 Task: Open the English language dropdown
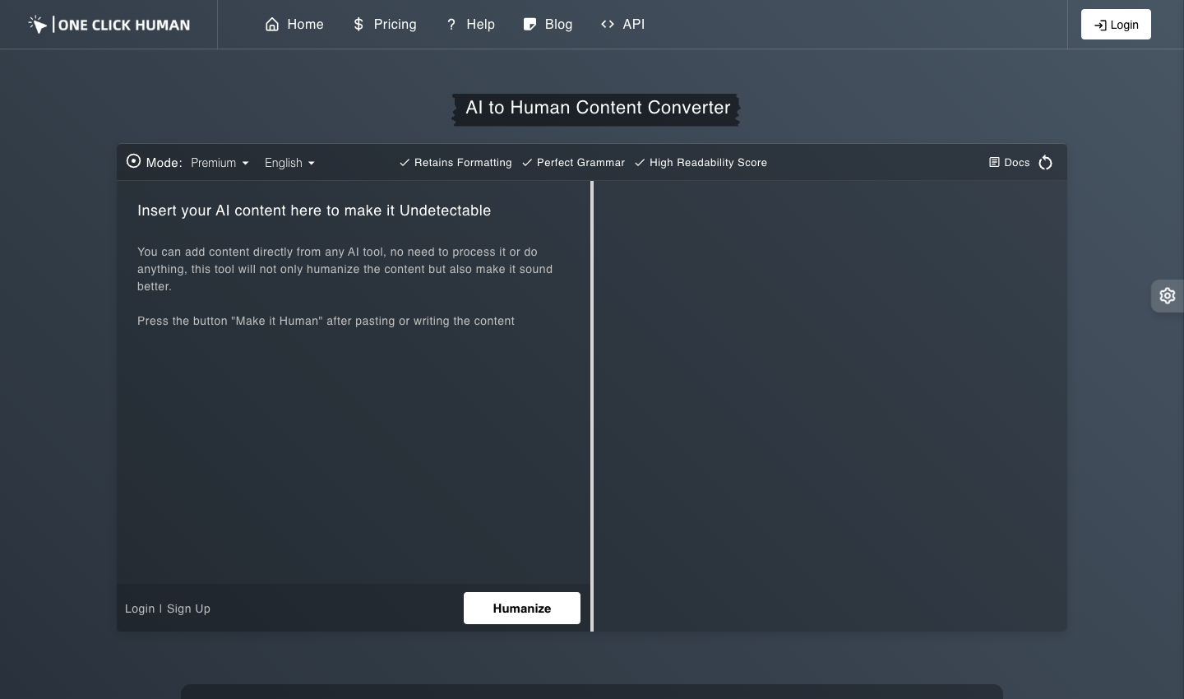[x=289, y=163]
